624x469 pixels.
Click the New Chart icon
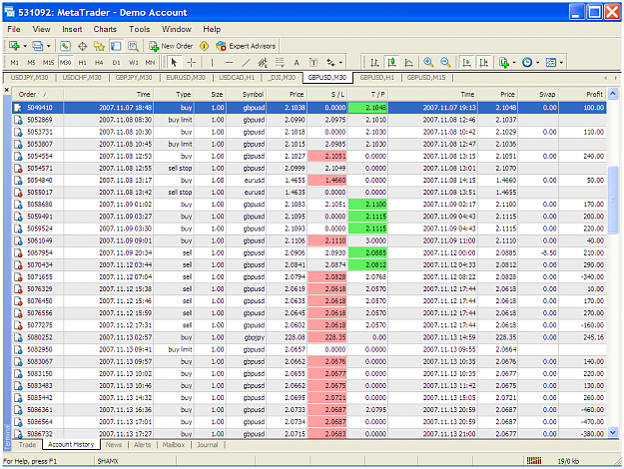[14, 46]
